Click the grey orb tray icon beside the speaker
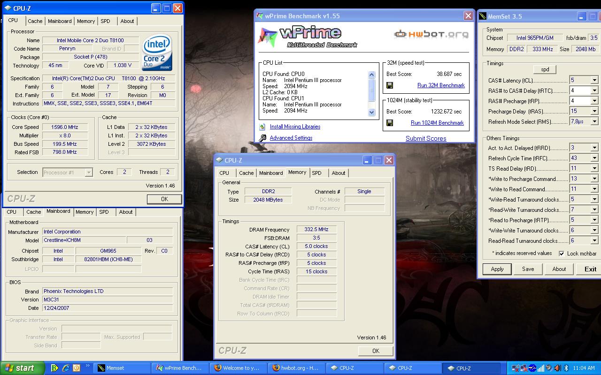 tap(549, 368)
